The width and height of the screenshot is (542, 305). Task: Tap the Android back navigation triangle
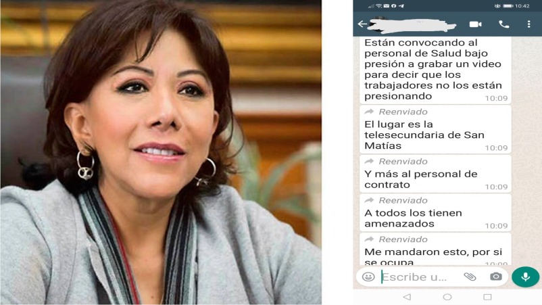point(408,297)
